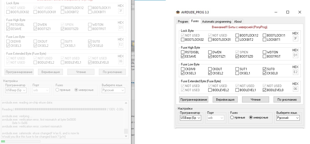
Task: Toggle CKDIV8 checkbox in active window
Action: click(183, 69)
